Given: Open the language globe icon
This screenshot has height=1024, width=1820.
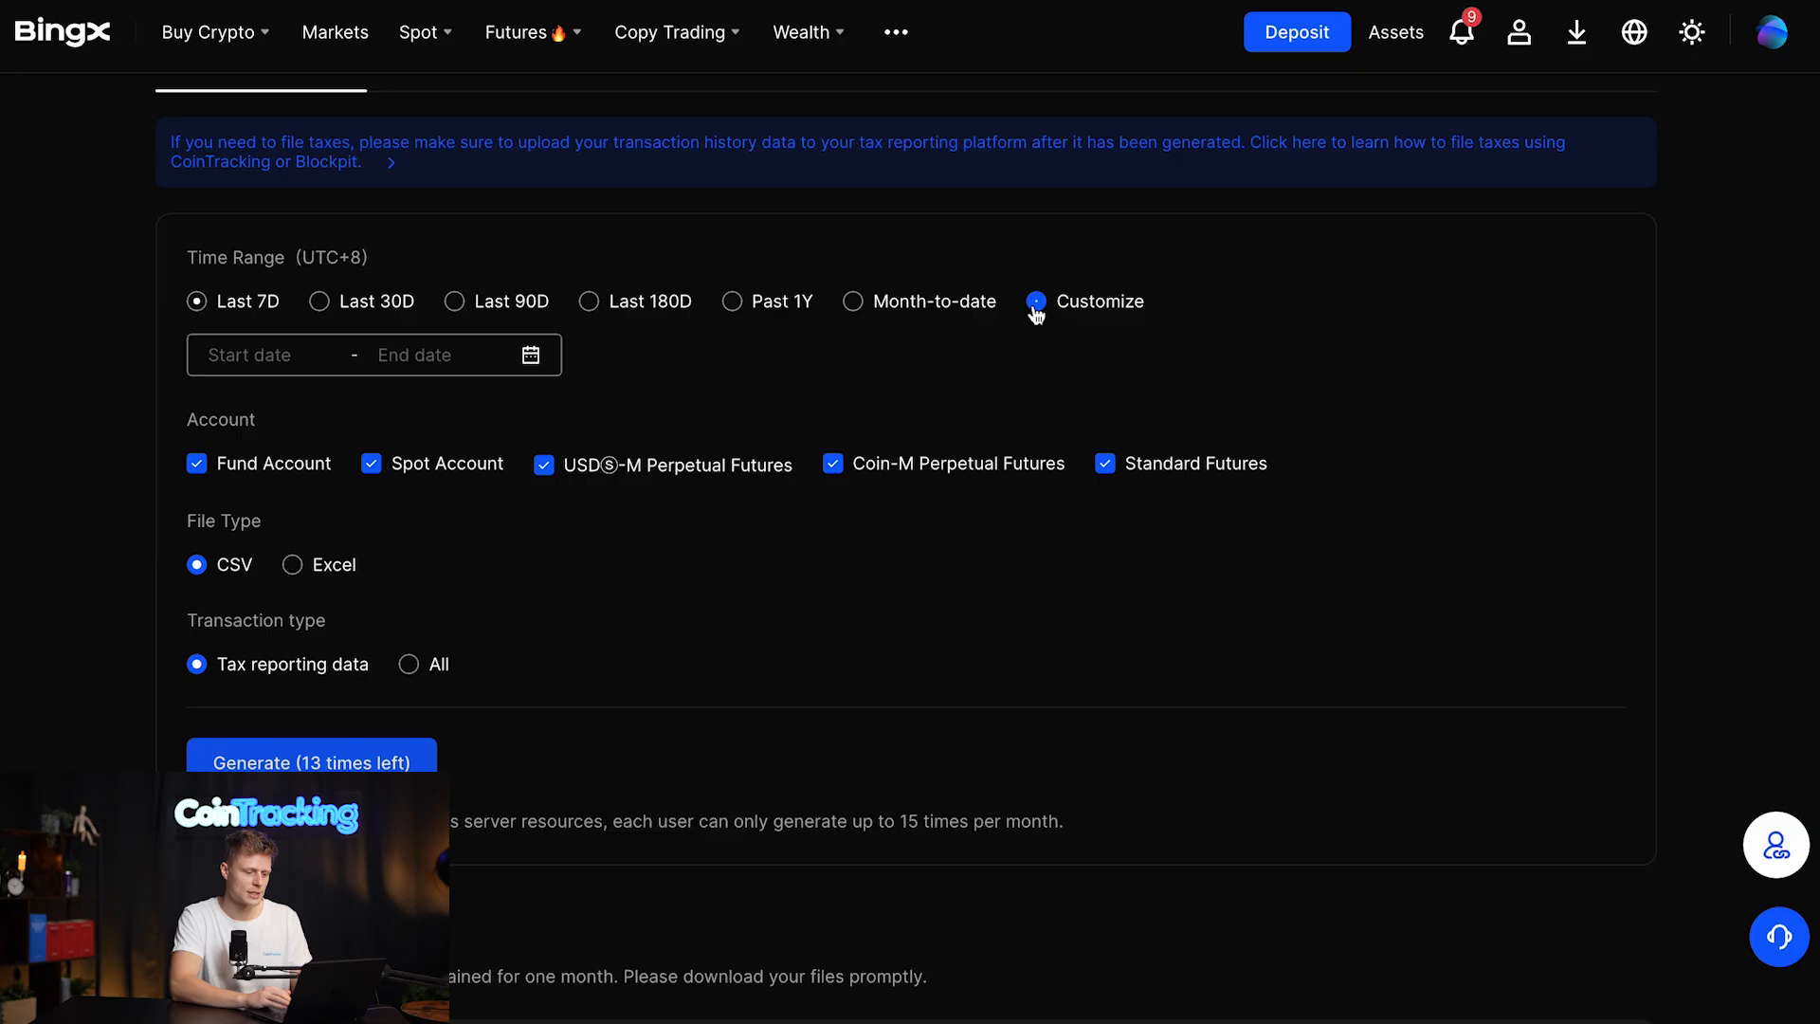Looking at the screenshot, I should (1634, 32).
